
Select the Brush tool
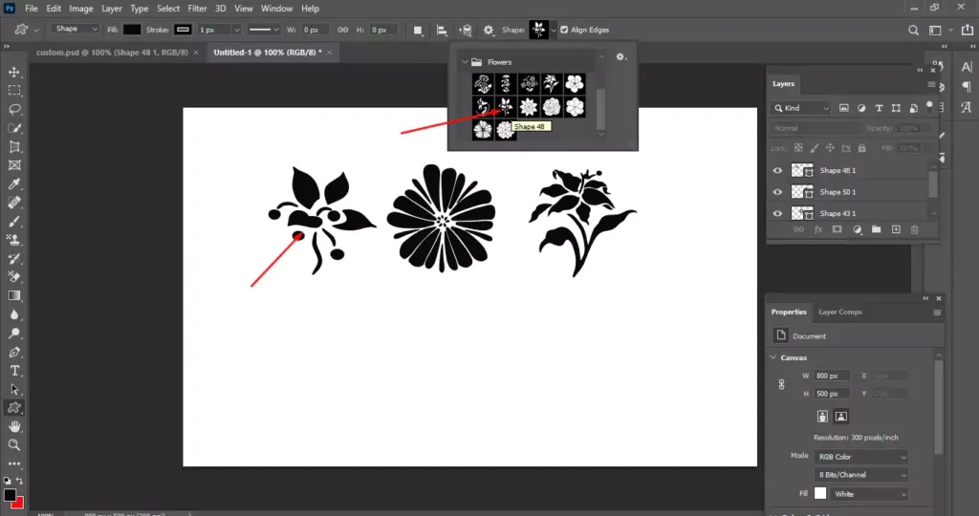[14, 222]
